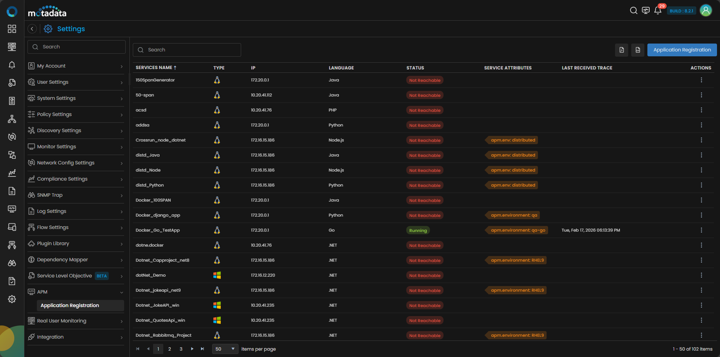
Task: Expand the Monitor Settings section
Action: click(76, 147)
